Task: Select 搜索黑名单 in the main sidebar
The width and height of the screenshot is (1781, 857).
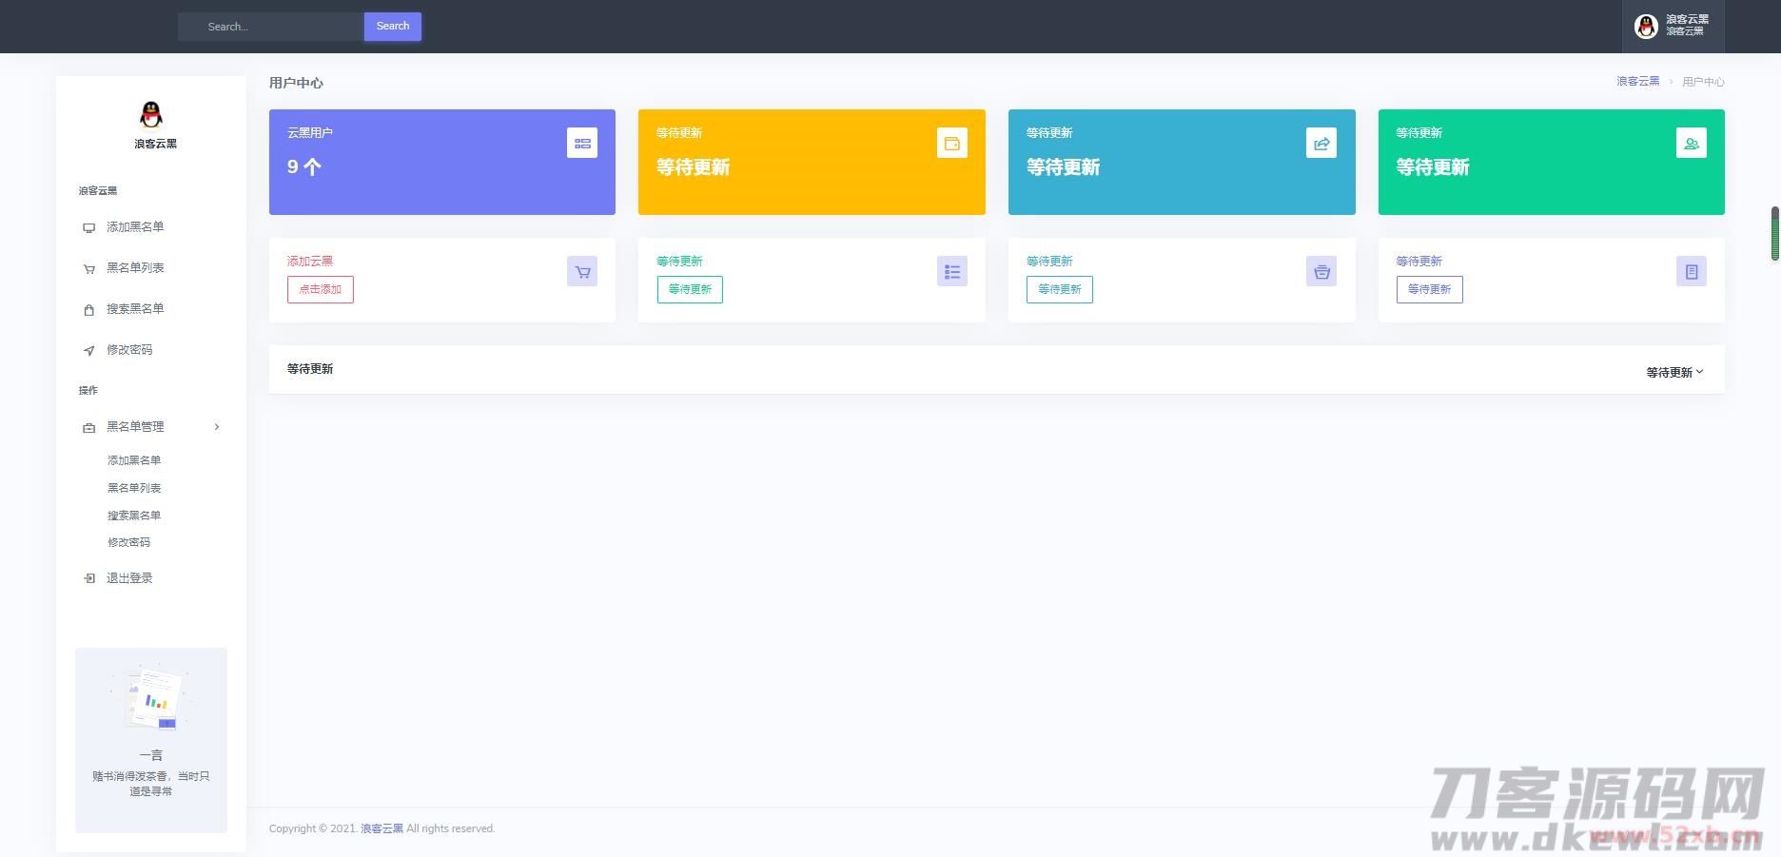Action: click(135, 309)
